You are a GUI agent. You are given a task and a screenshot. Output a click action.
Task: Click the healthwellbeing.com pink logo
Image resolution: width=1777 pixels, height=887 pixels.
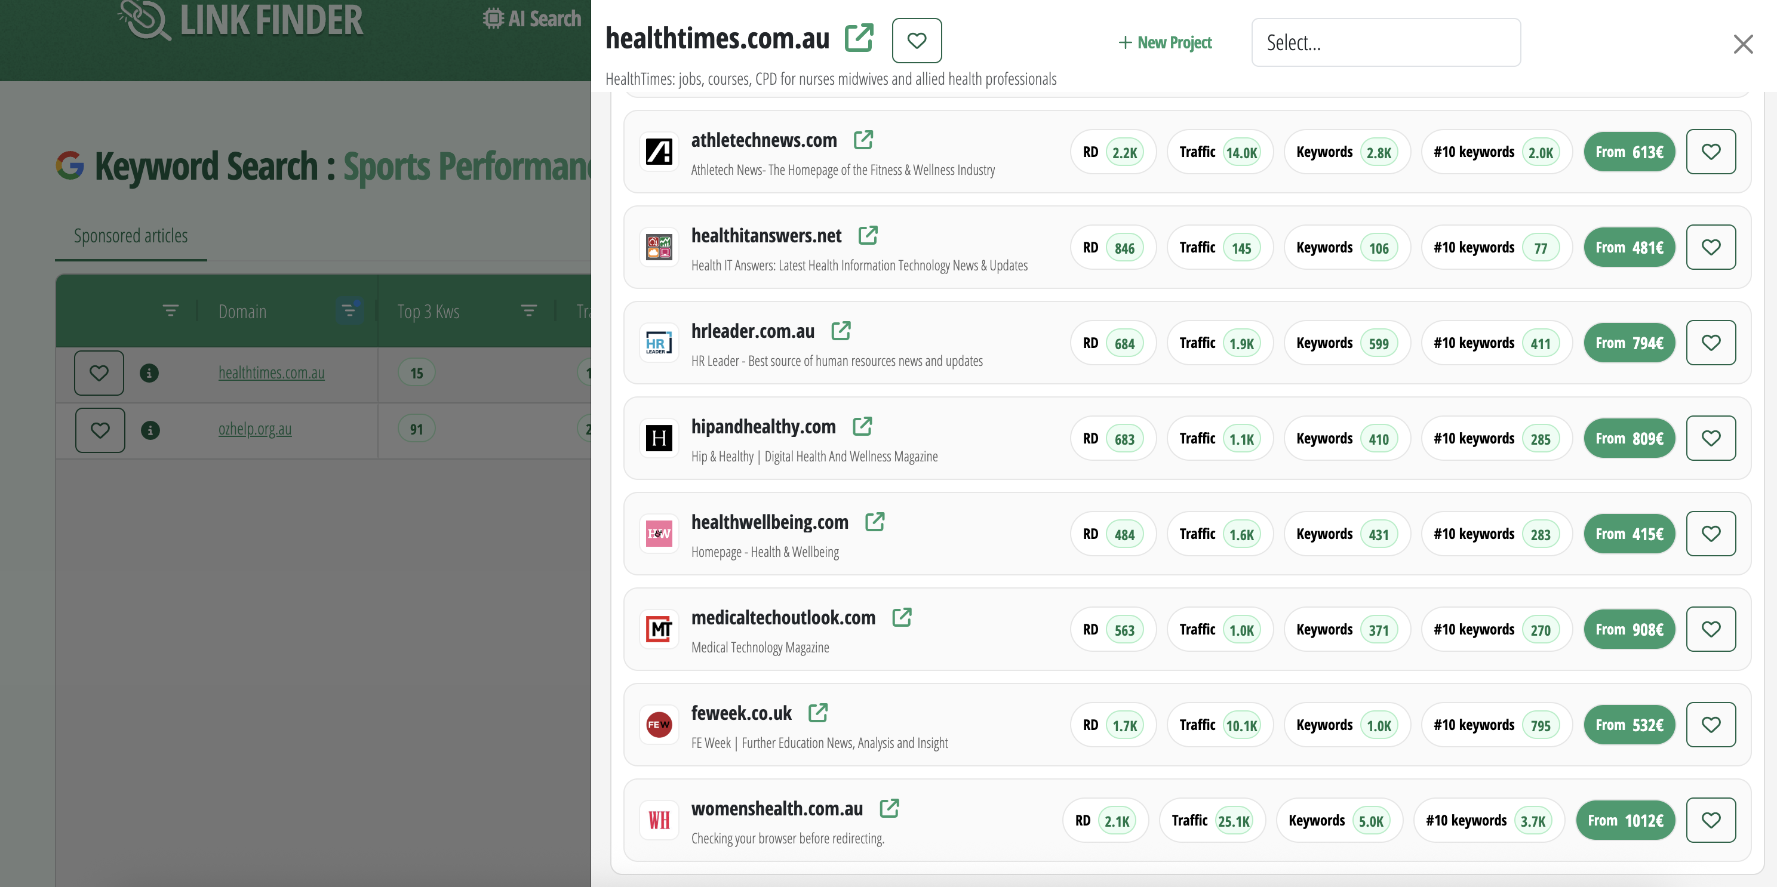pos(659,534)
